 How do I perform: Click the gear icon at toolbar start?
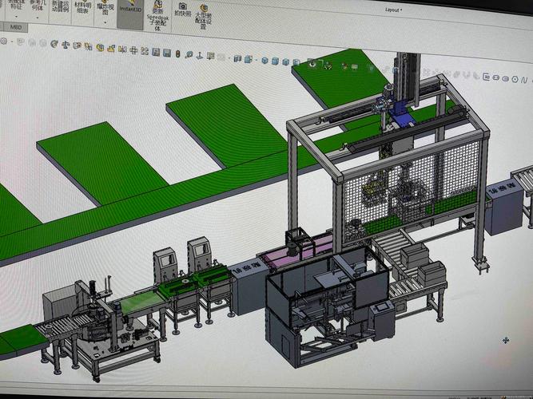coord(4,41)
